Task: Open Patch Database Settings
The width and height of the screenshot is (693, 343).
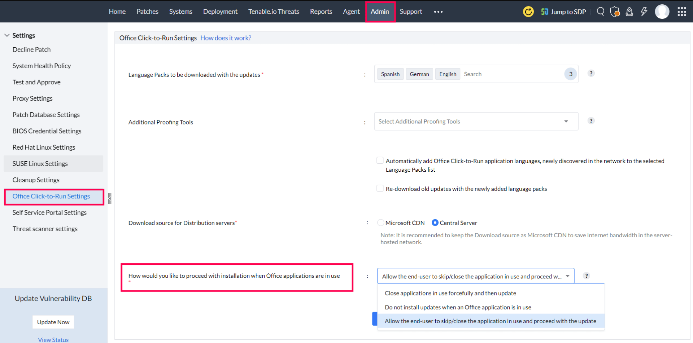Action: pyautogui.click(x=46, y=115)
